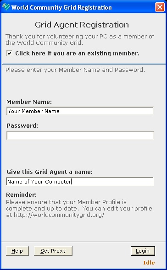167x270 pixels.
Task: Click the orange Idle status indicator
Action: click(x=149, y=263)
